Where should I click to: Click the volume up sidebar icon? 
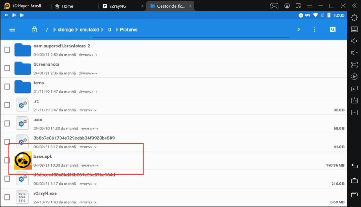[354, 41]
